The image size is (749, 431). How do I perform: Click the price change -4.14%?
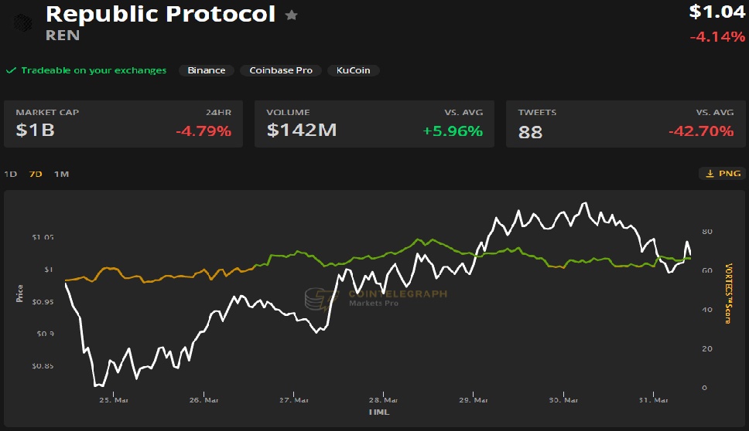[717, 37]
